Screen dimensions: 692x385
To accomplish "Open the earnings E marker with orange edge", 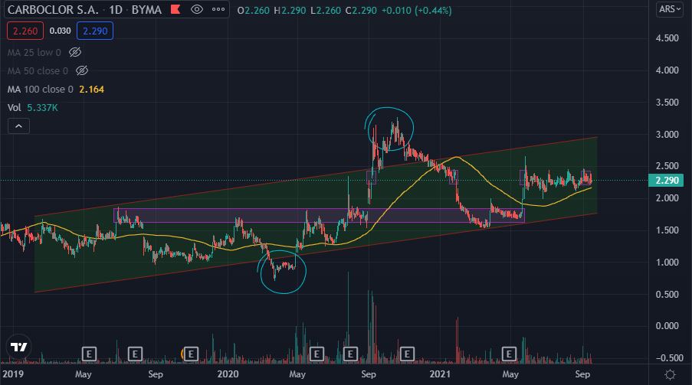I will [190, 354].
